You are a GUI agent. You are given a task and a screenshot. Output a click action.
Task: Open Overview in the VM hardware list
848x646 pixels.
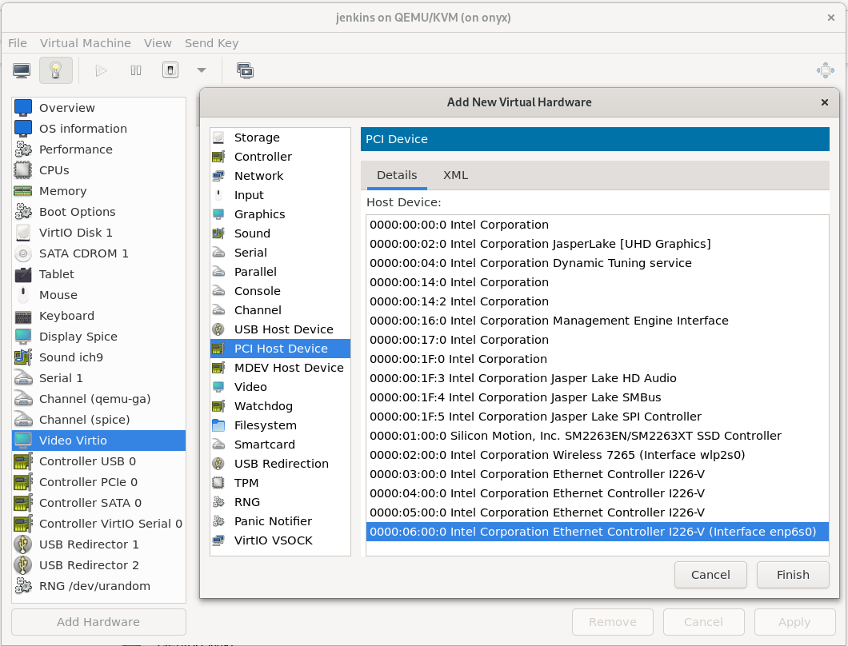(98, 108)
